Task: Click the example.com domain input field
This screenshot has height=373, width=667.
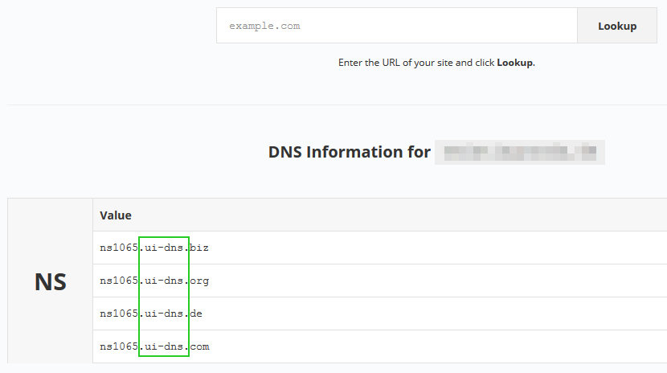Action: 396,26
